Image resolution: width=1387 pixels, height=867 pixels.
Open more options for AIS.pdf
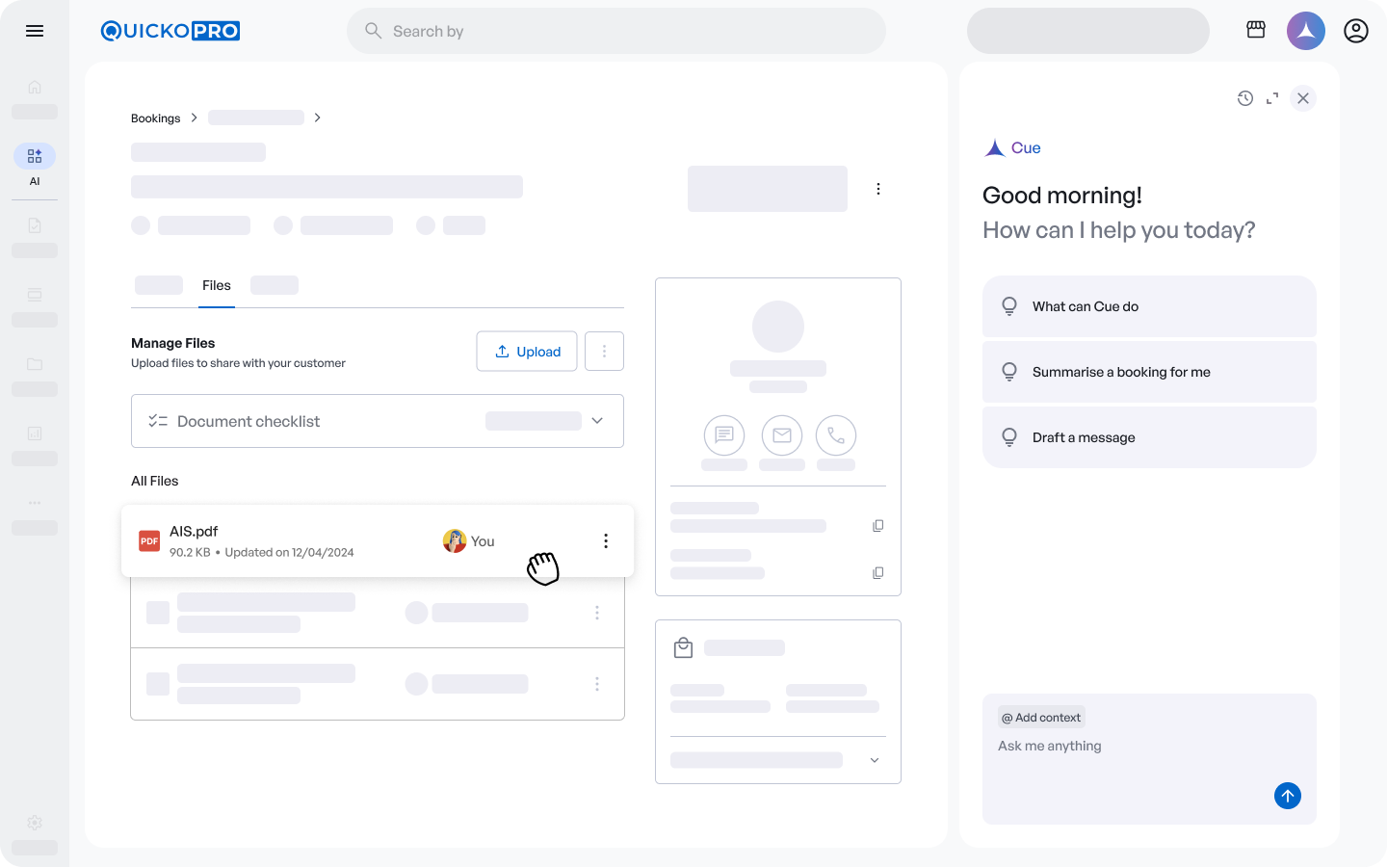[x=606, y=541]
